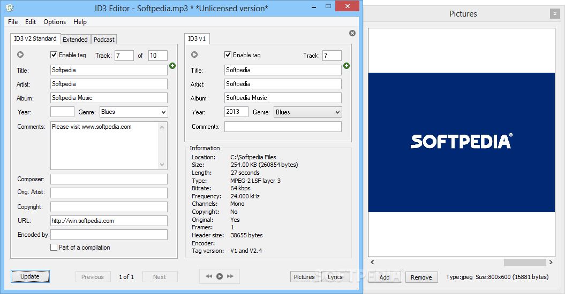Viewport: 565px width, 294px height.
Task: Play preview icon in ID3 v2 panel
Action: tap(20, 55)
